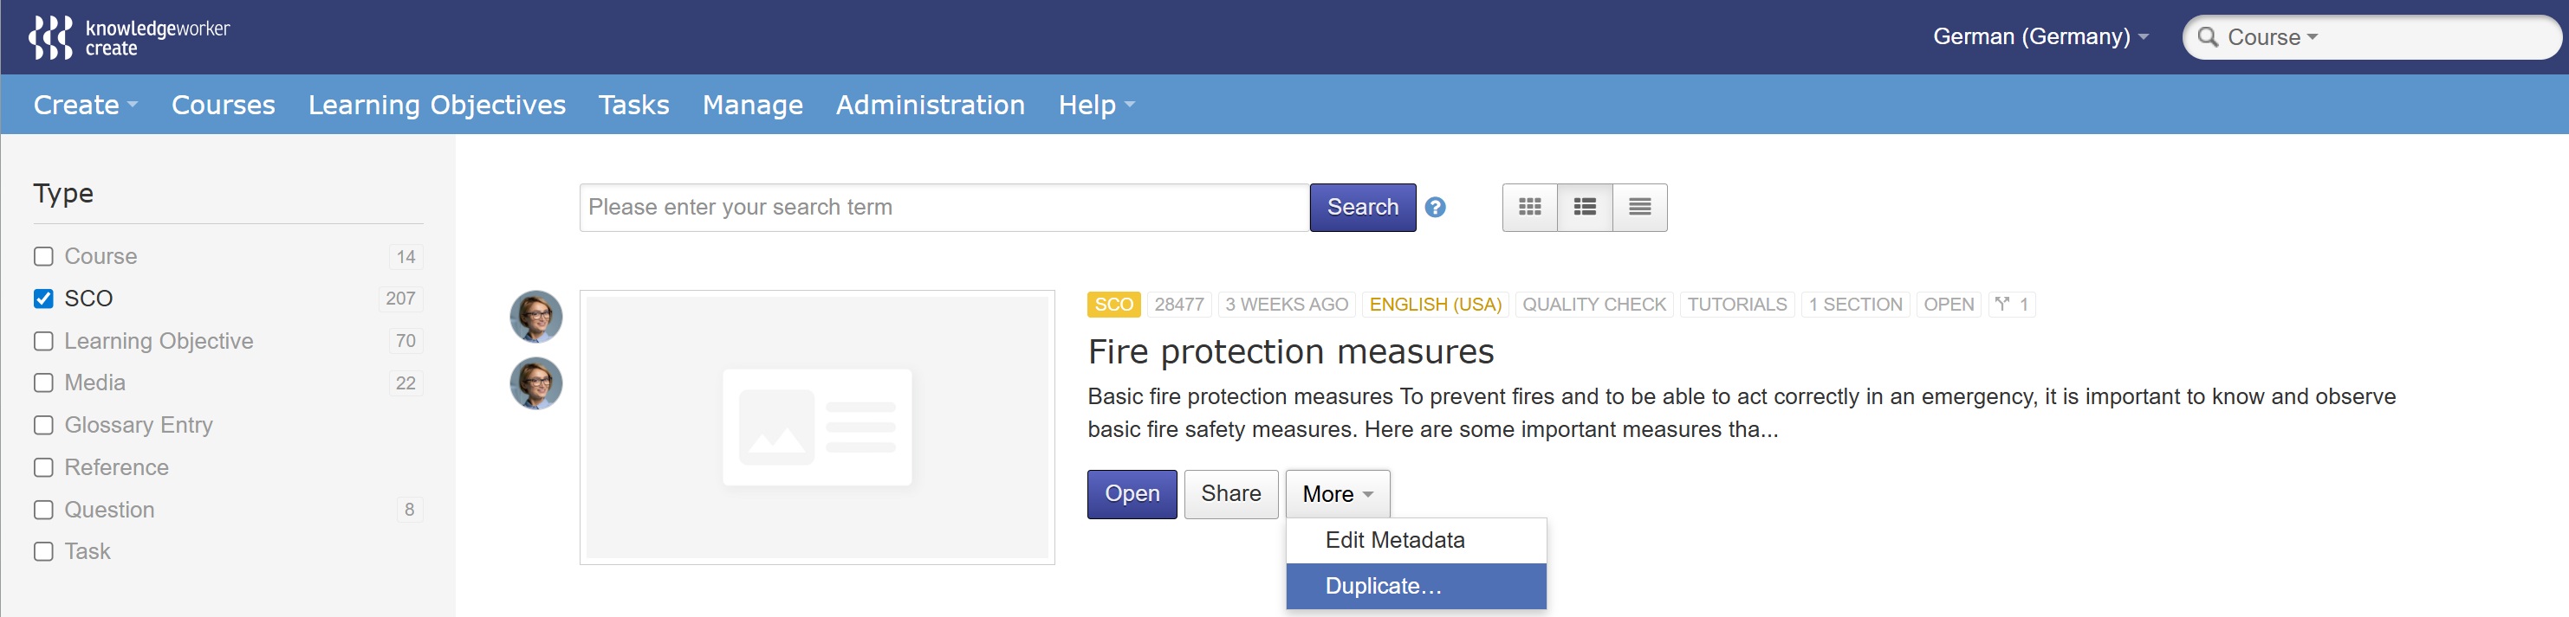The width and height of the screenshot is (2569, 617).
Task: Click the search help question mark icon
Action: (1434, 208)
